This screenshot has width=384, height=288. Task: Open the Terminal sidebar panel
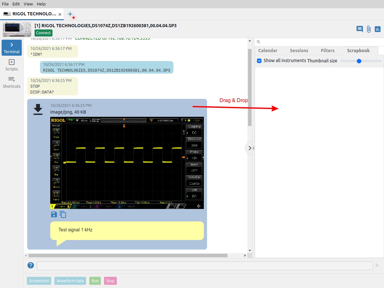(12, 48)
